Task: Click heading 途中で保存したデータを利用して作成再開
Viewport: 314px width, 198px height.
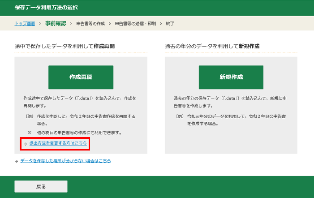Action: pyautogui.click(x=65, y=46)
